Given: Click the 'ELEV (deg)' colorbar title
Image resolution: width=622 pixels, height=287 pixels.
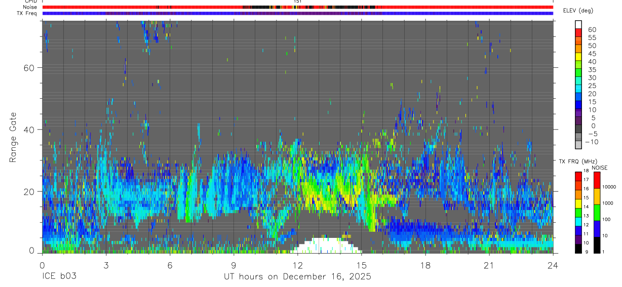Looking at the screenshot, I should tap(578, 11).
